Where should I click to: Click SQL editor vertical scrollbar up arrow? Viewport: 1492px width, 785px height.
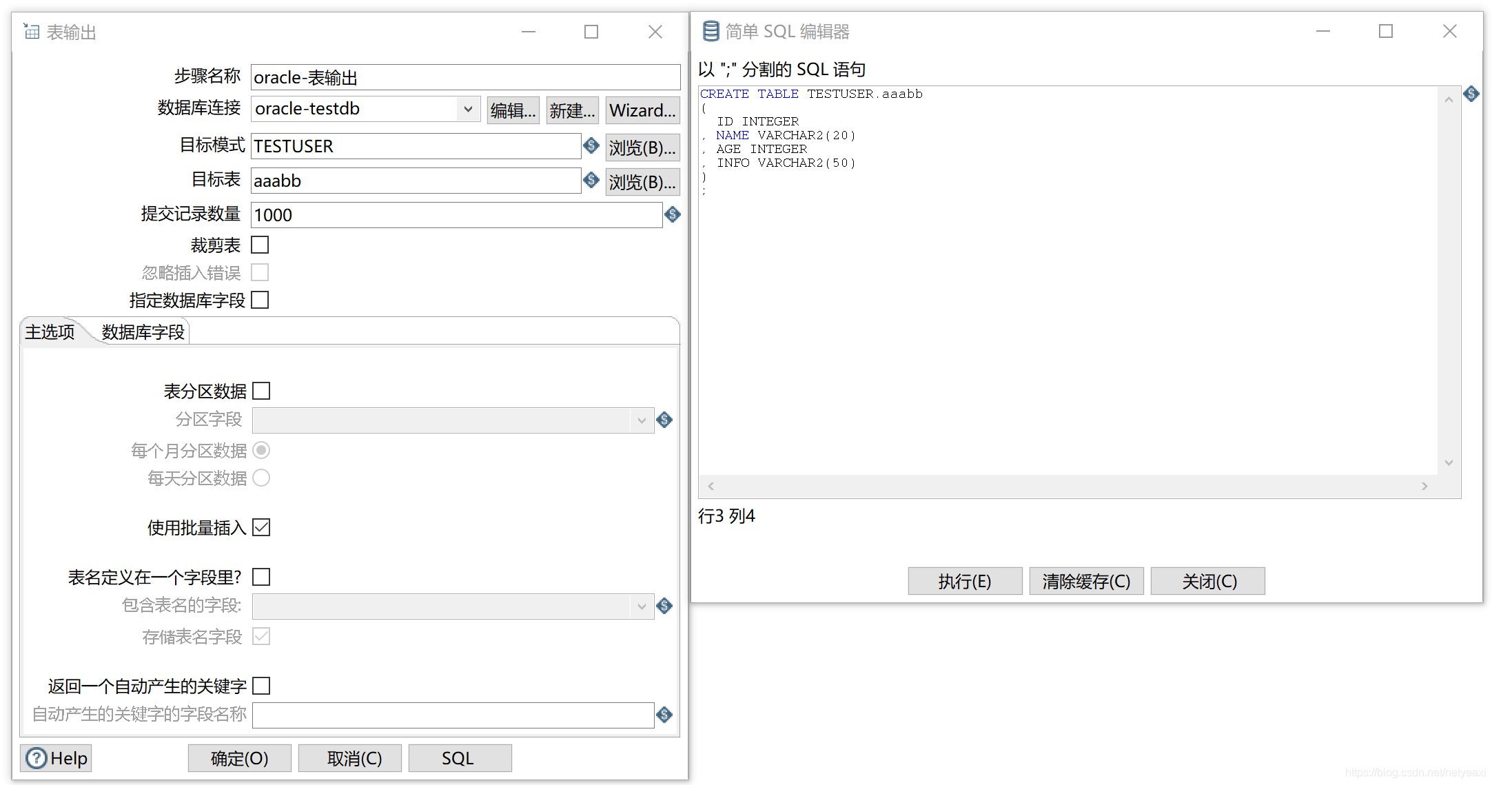(x=1449, y=100)
